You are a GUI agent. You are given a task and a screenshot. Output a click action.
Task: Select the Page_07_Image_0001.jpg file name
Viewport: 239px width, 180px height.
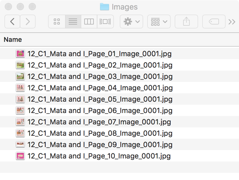tap(99, 122)
